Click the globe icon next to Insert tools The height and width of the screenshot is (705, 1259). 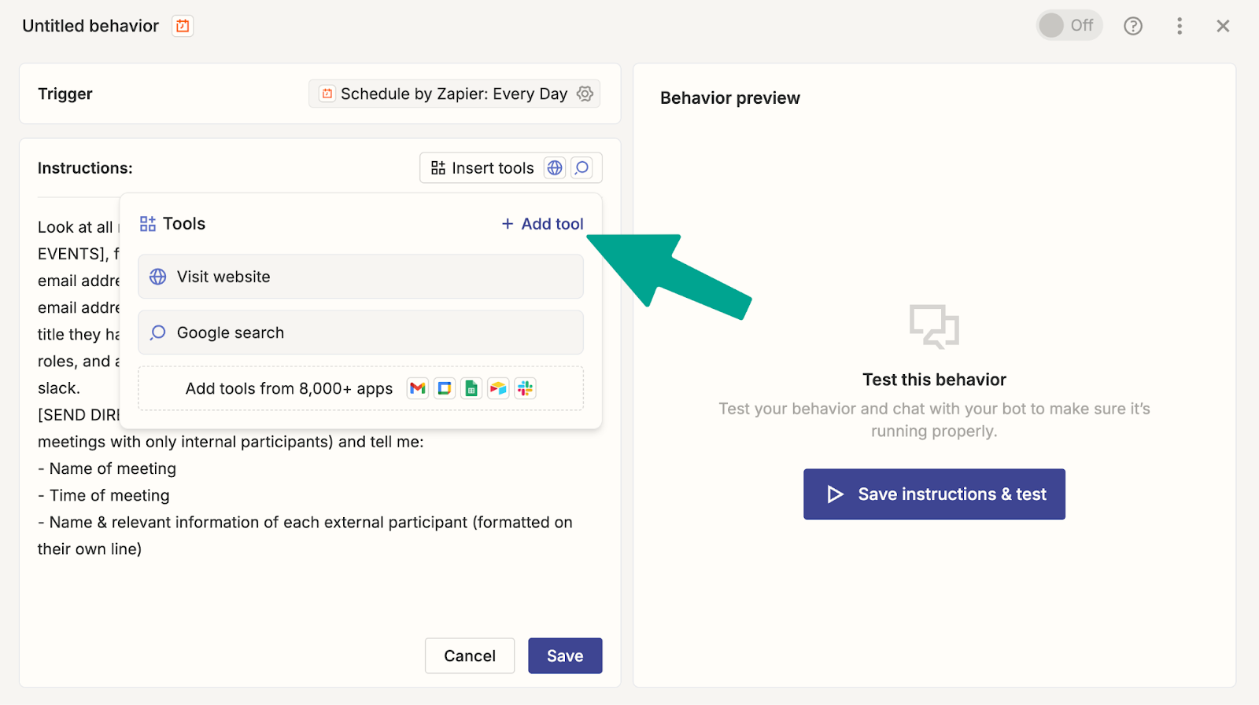(x=555, y=168)
